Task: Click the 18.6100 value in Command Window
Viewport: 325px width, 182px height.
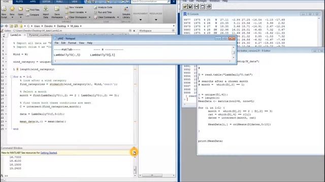Action: point(15,161)
